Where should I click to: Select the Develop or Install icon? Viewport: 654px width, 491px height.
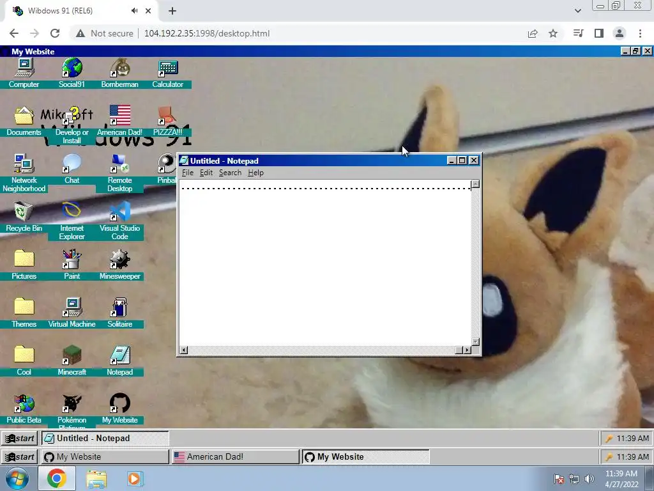pyautogui.click(x=72, y=125)
